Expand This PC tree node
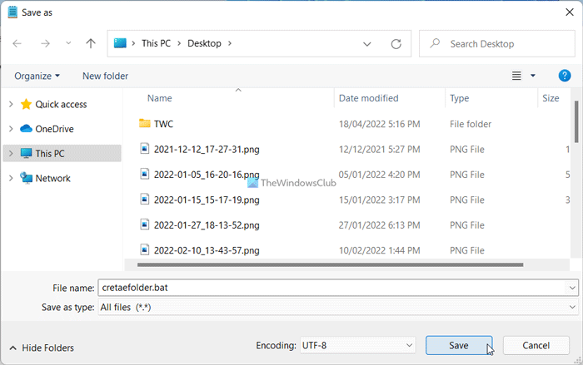This screenshot has height=365, width=583. tap(11, 153)
